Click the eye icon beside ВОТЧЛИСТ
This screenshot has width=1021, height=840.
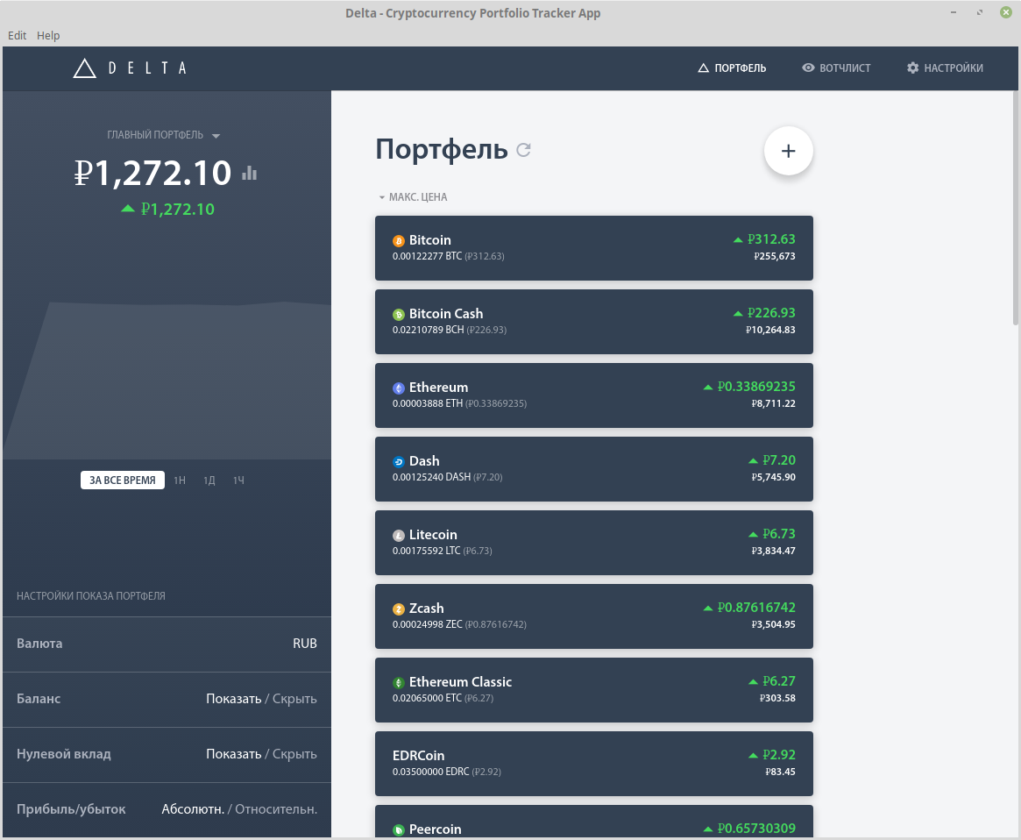coord(808,68)
